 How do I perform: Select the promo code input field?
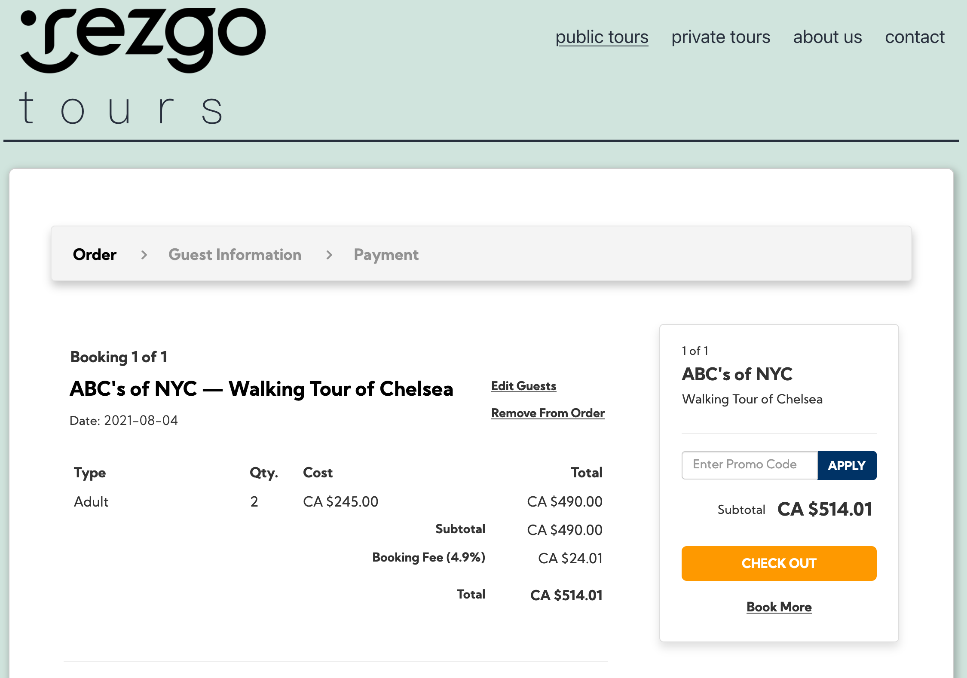(749, 465)
